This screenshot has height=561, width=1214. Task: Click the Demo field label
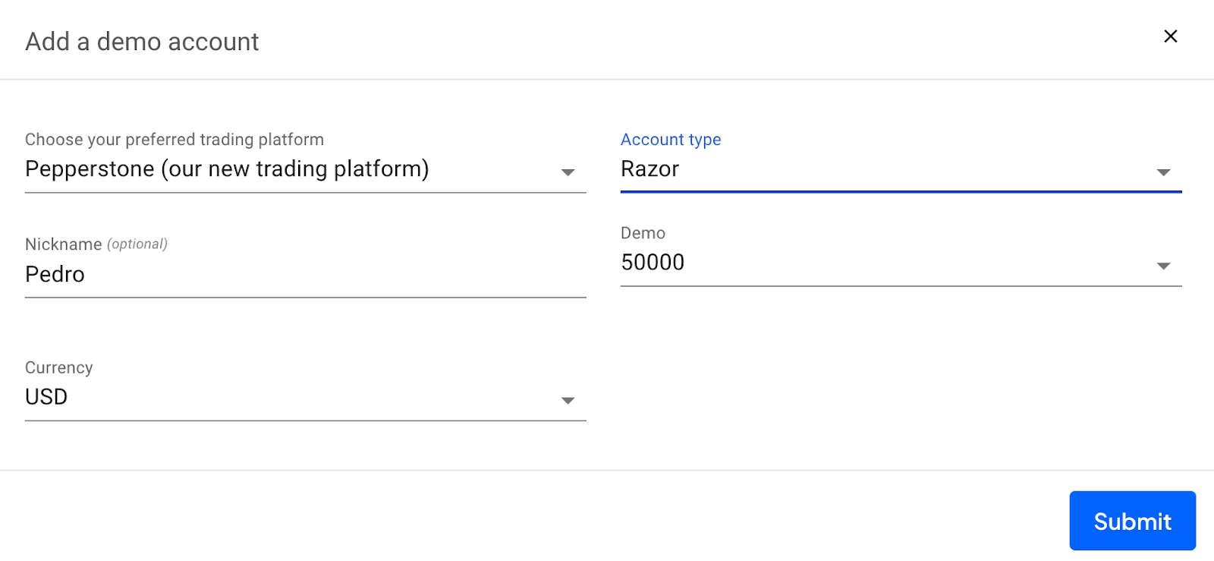point(643,233)
